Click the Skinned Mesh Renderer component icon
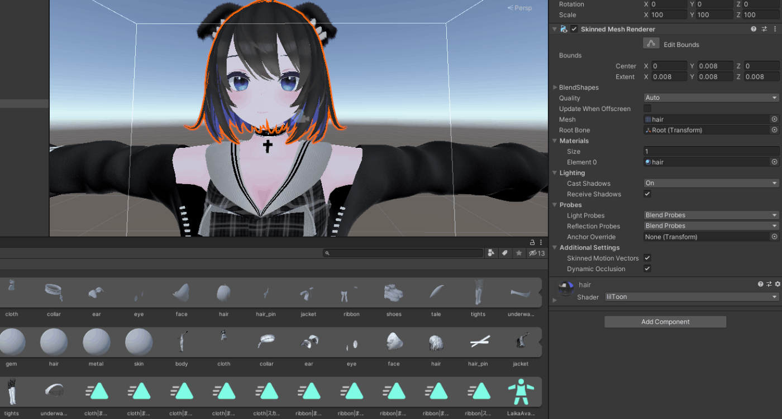This screenshot has height=419, width=782. pos(564,29)
